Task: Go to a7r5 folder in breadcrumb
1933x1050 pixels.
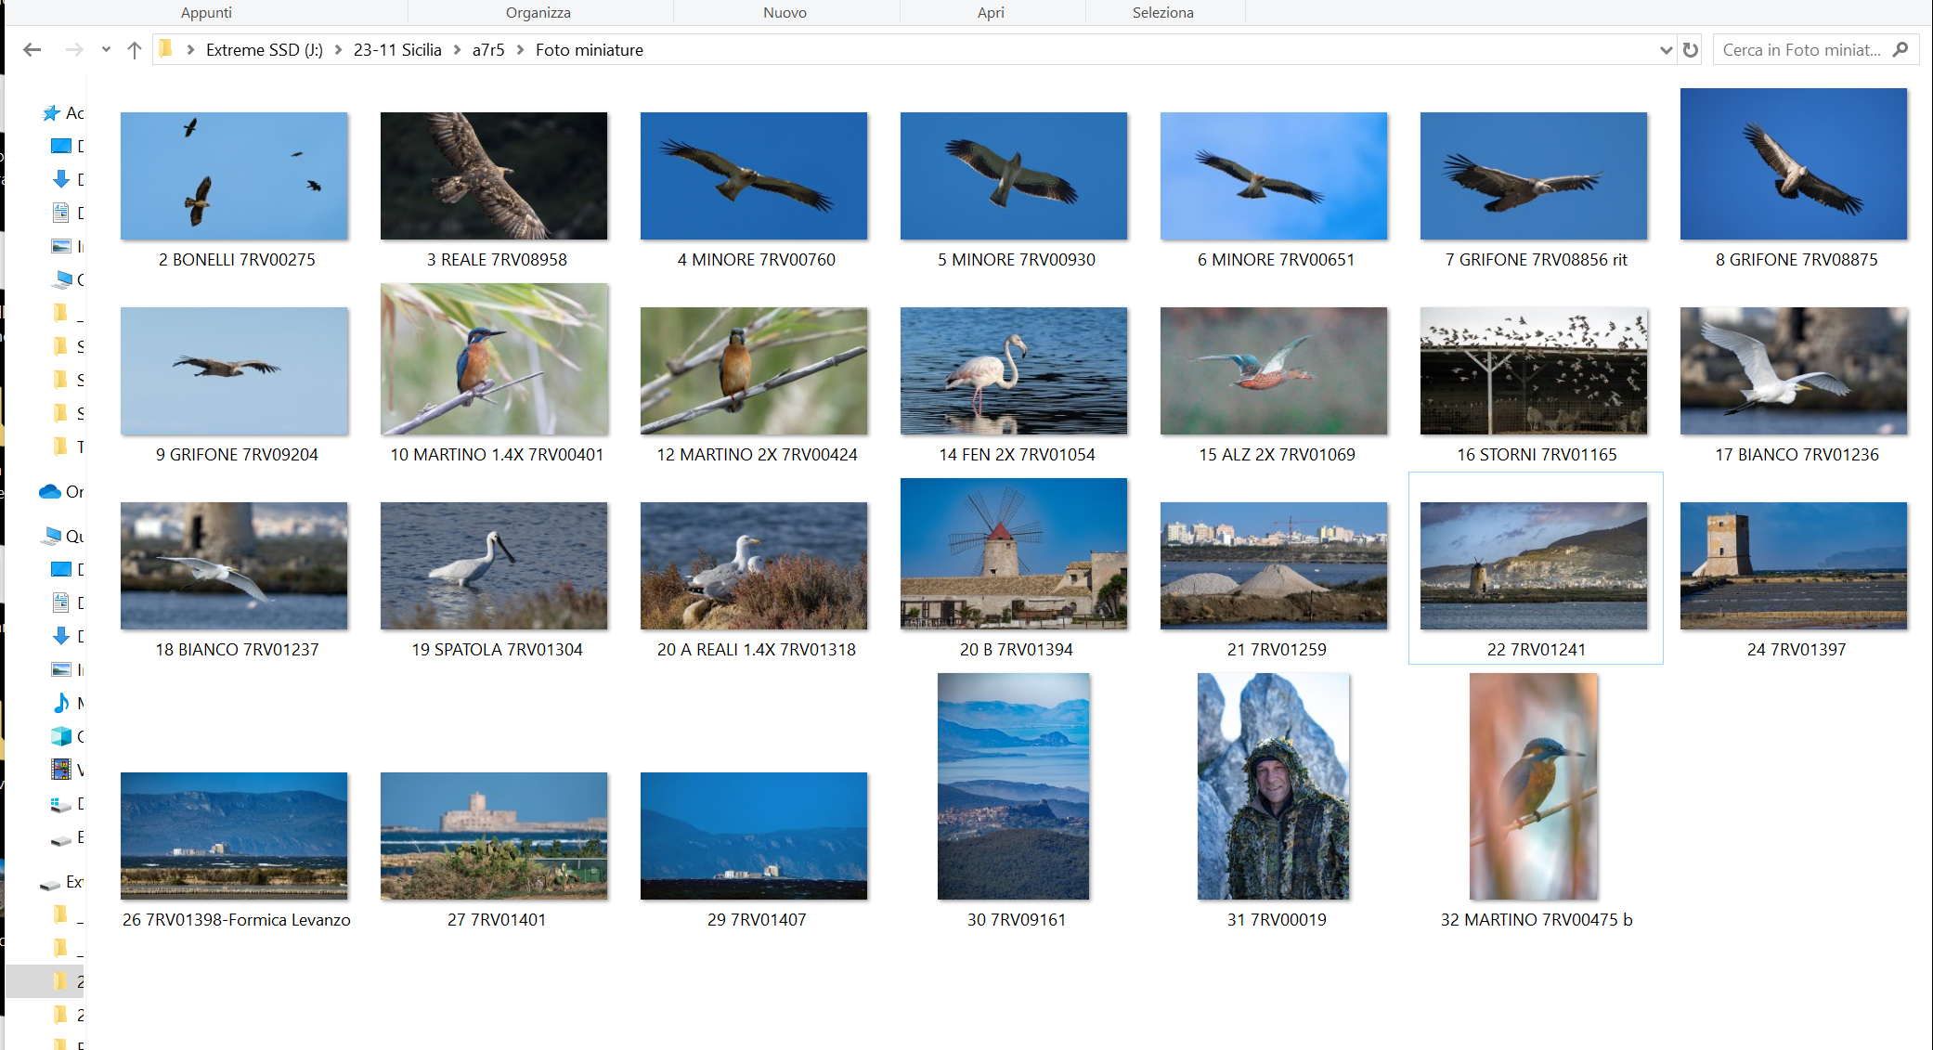Action: click(488, 50)
